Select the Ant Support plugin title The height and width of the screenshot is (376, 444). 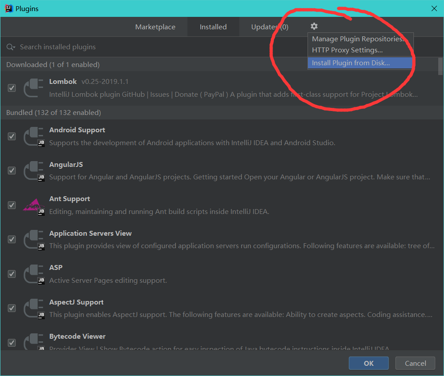point(70,199)
